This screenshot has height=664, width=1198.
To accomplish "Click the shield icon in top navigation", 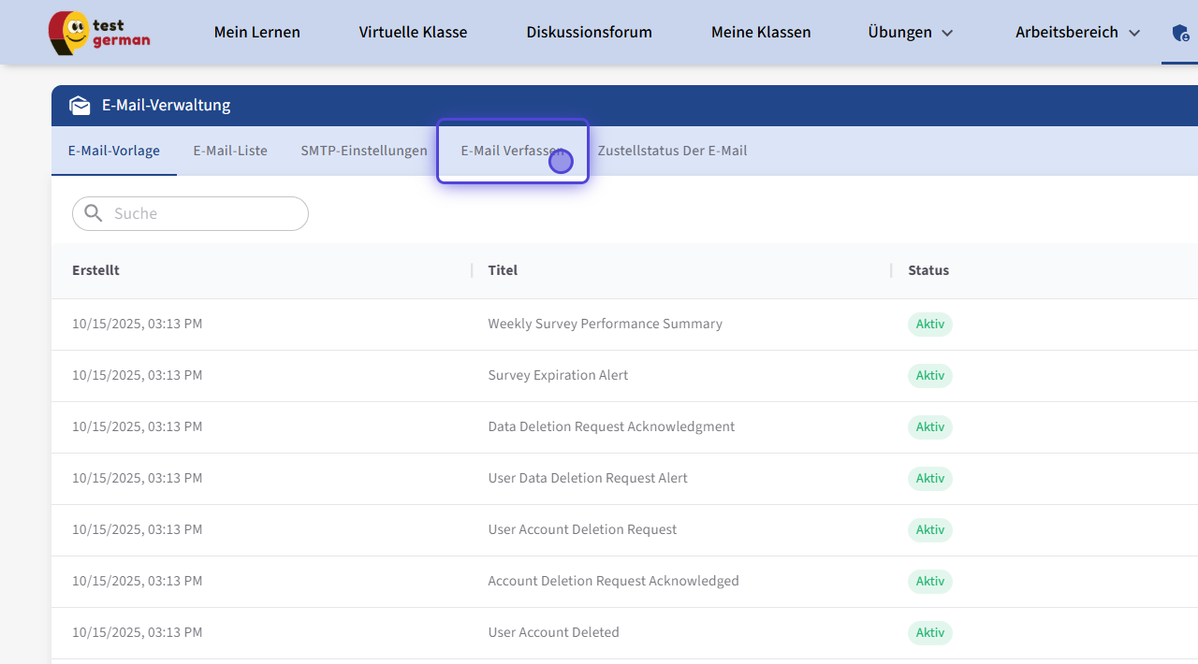I will click(x=1180, y=33).
